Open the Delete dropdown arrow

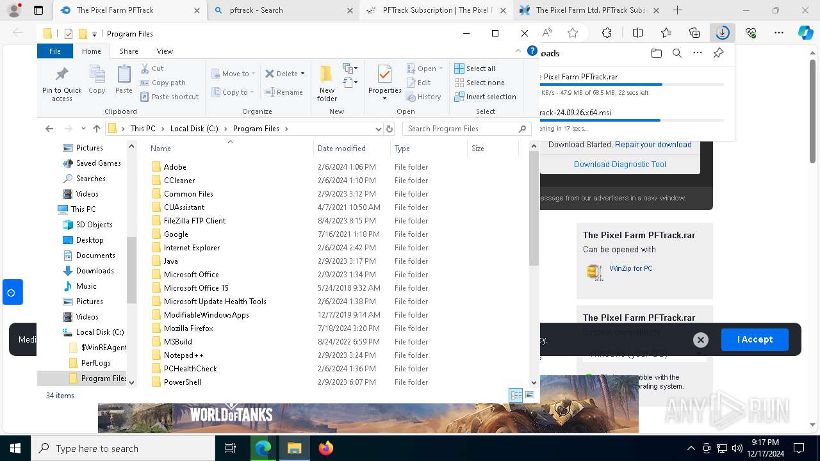click(302, 74)
